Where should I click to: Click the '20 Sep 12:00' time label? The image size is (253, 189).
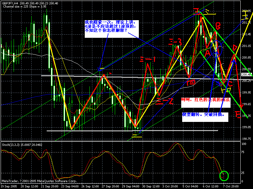point(29,186)
